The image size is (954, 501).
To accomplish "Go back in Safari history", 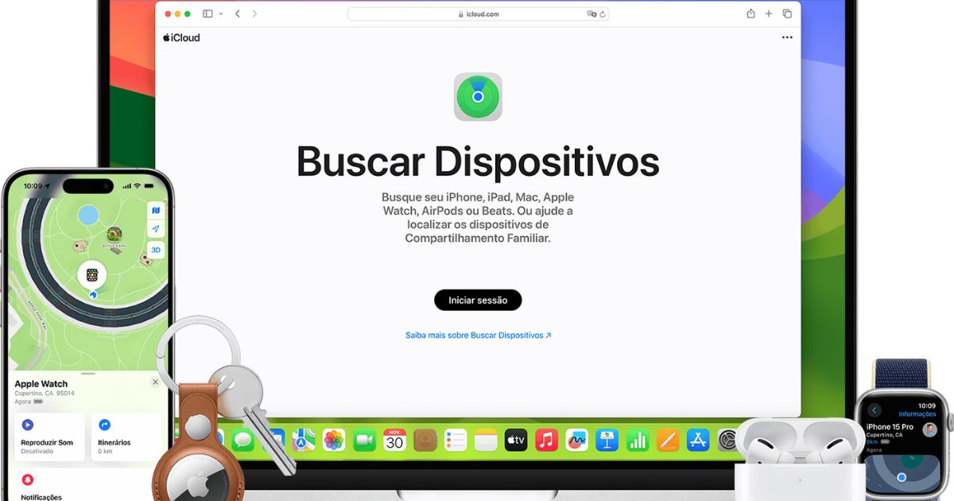I will [237, 14].
